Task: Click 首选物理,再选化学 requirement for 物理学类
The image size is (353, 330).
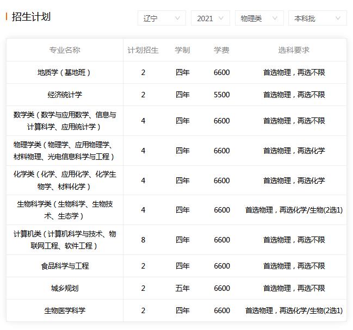Action: (x=294, y=151)
